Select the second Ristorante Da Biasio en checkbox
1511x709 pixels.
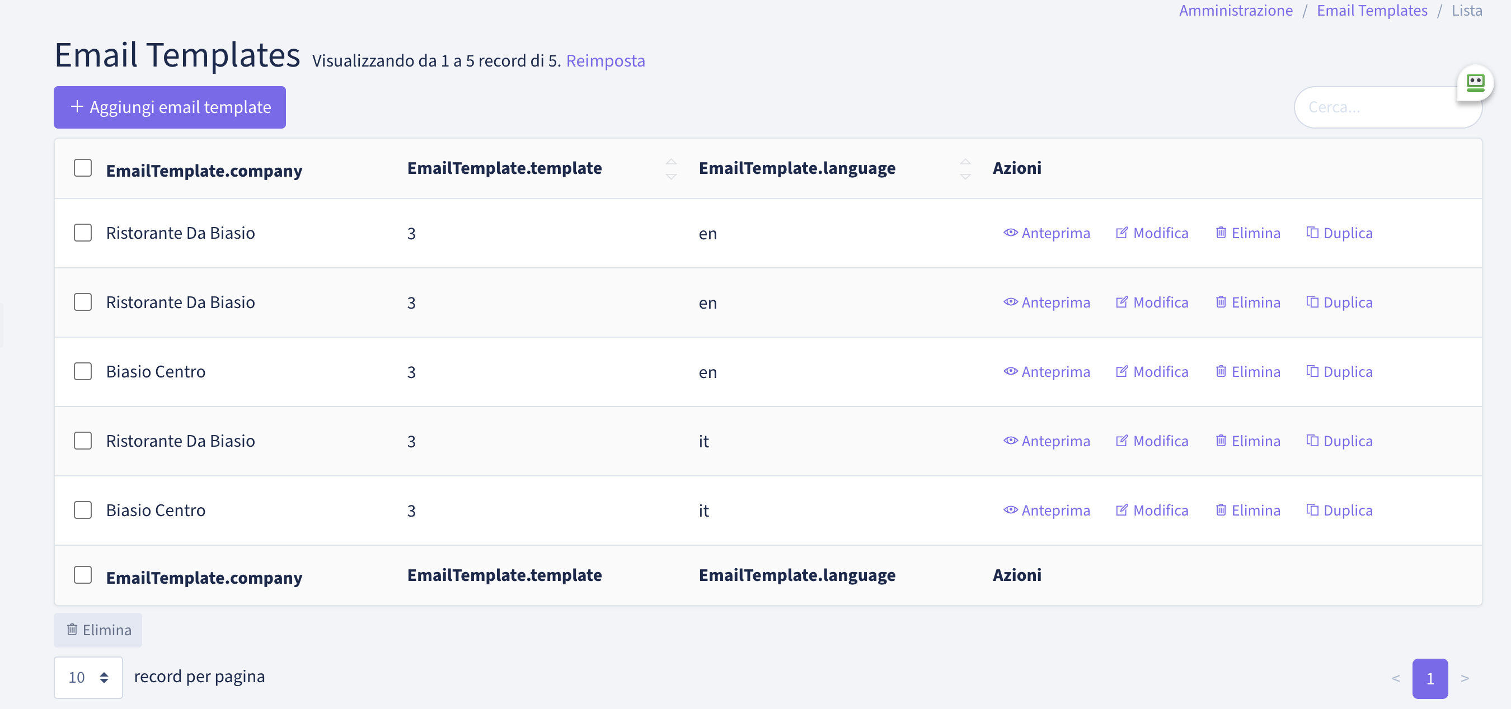coord(83,302)
